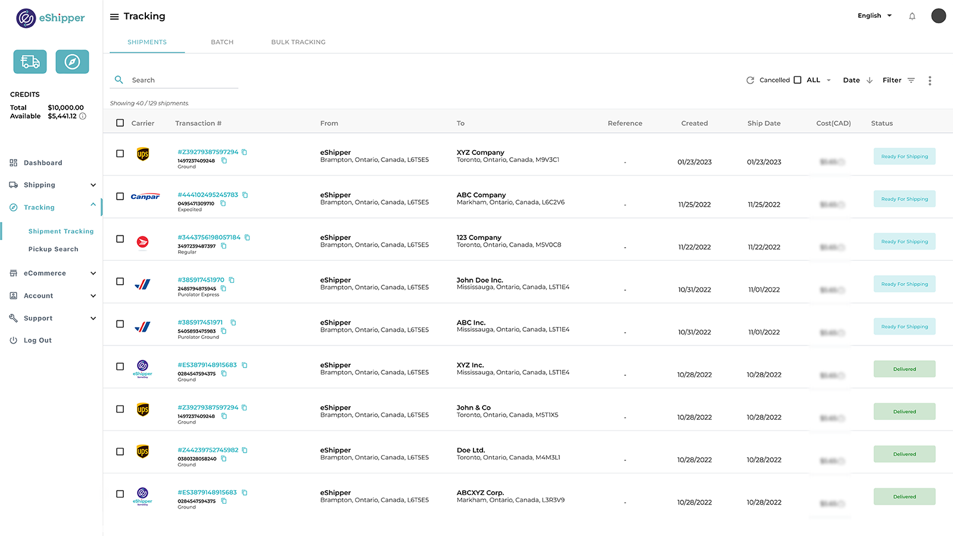Click the Filter button
The width and height of the screenshot is (953, 536).
coord(898,80)
